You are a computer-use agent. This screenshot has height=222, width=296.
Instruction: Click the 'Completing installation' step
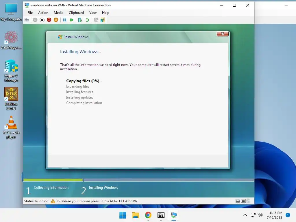(84, 103)
